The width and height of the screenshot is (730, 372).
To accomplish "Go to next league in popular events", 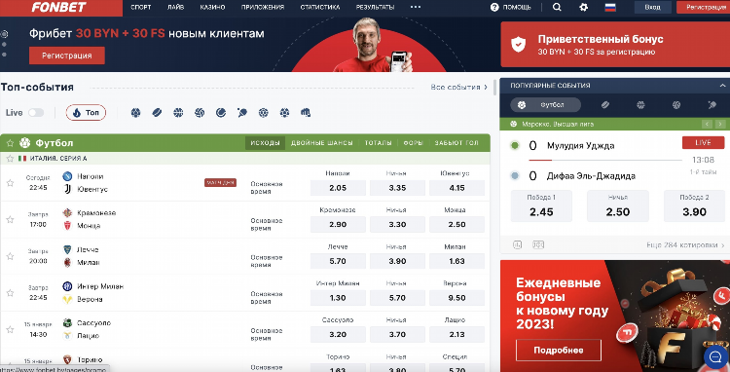I will tap(720, 124).
